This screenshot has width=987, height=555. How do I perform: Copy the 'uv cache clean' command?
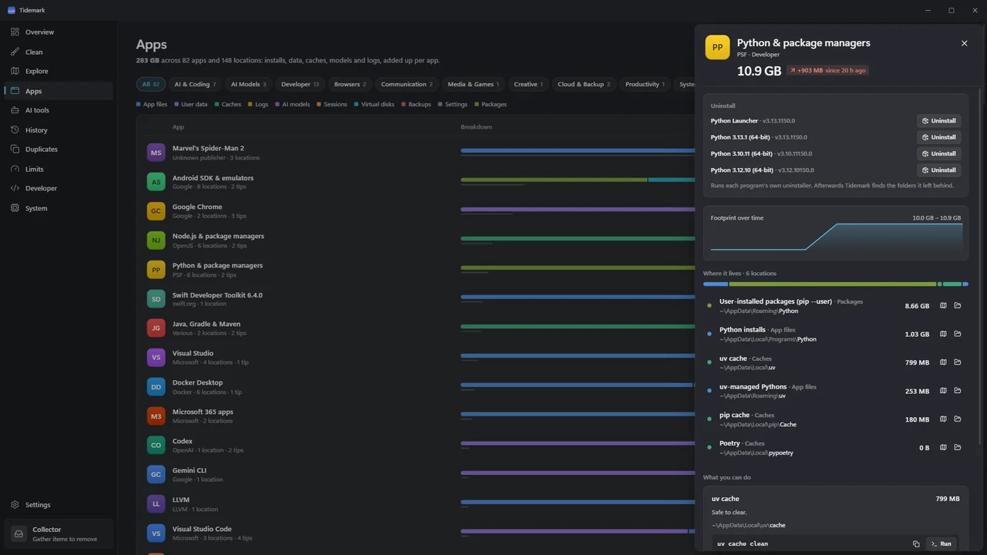916,543
